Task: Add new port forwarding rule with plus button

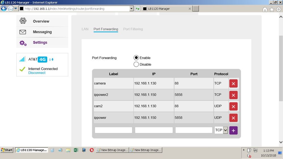Action: [233, 130]
